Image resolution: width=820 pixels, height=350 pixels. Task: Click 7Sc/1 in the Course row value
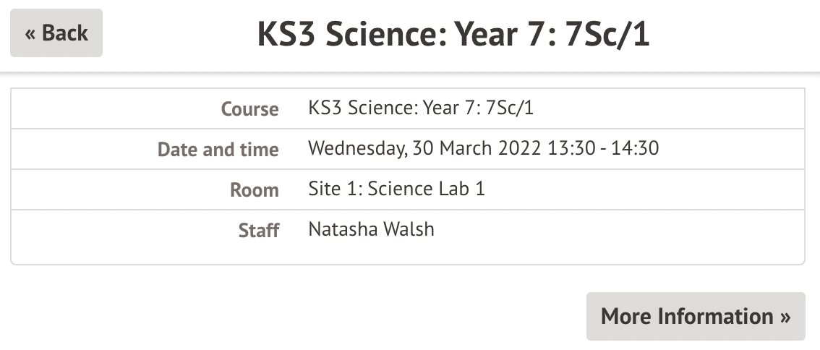coord(510,108)
